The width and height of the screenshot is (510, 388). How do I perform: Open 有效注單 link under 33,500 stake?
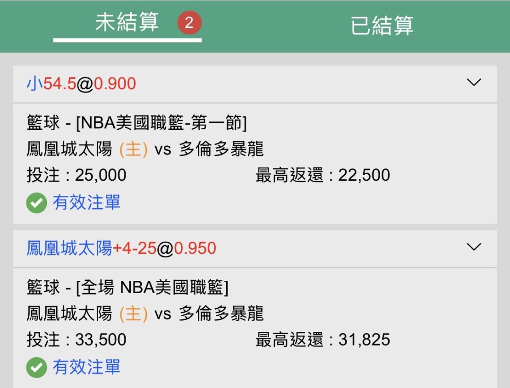tap(86, 367)
